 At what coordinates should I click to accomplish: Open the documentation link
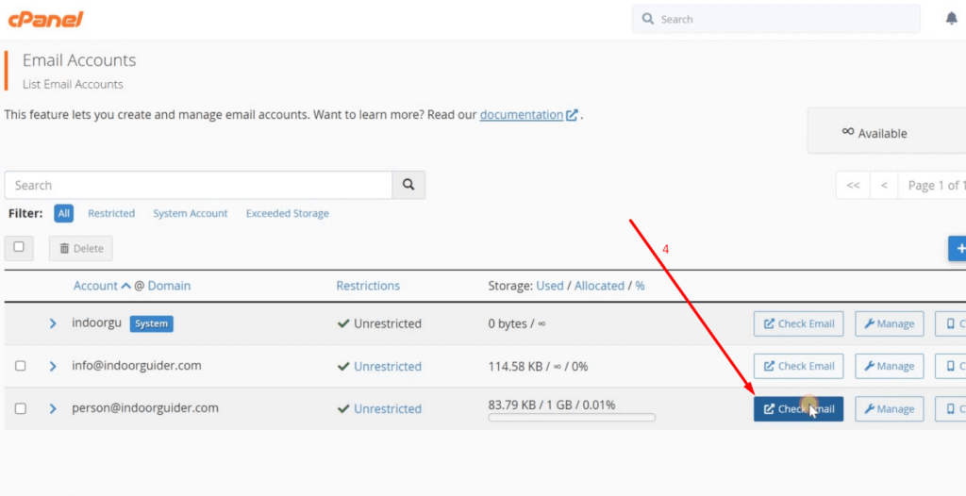[521, 115]
